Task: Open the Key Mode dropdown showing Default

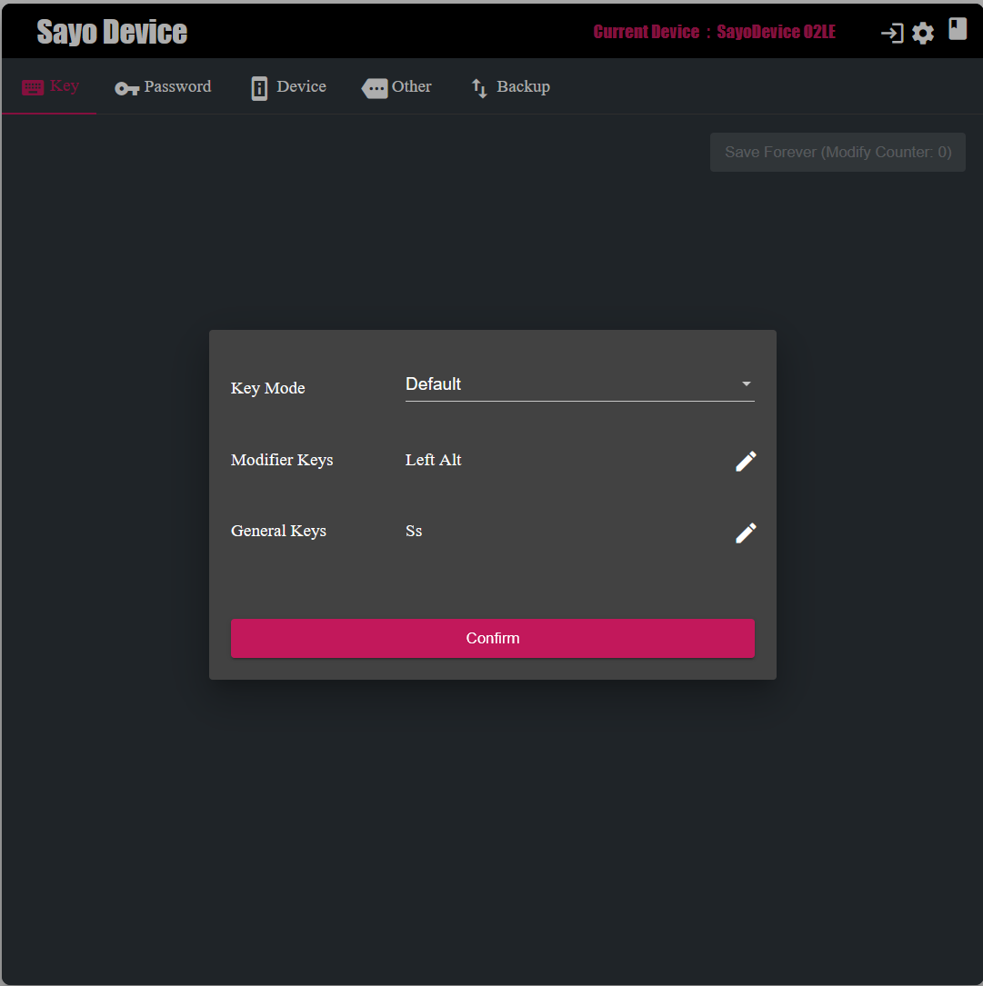Action: click(x=579, y=384)
